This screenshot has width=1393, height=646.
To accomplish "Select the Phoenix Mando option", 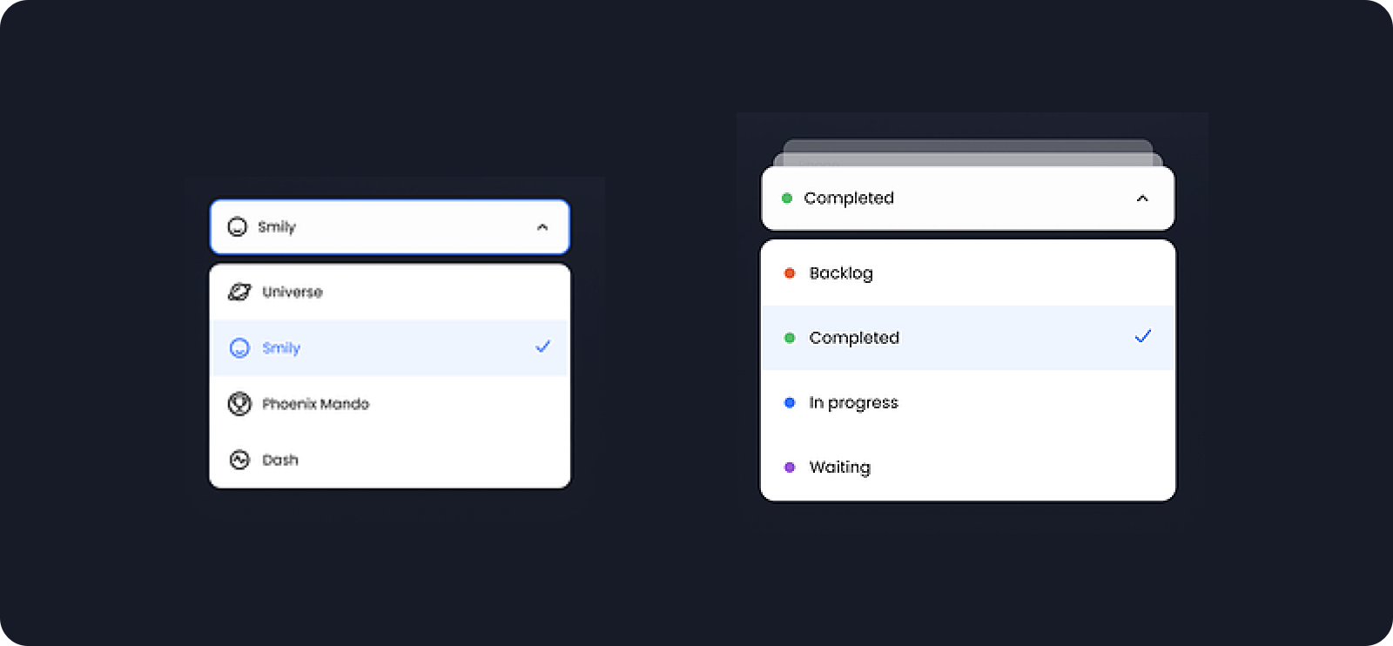I will pos(390,404).
